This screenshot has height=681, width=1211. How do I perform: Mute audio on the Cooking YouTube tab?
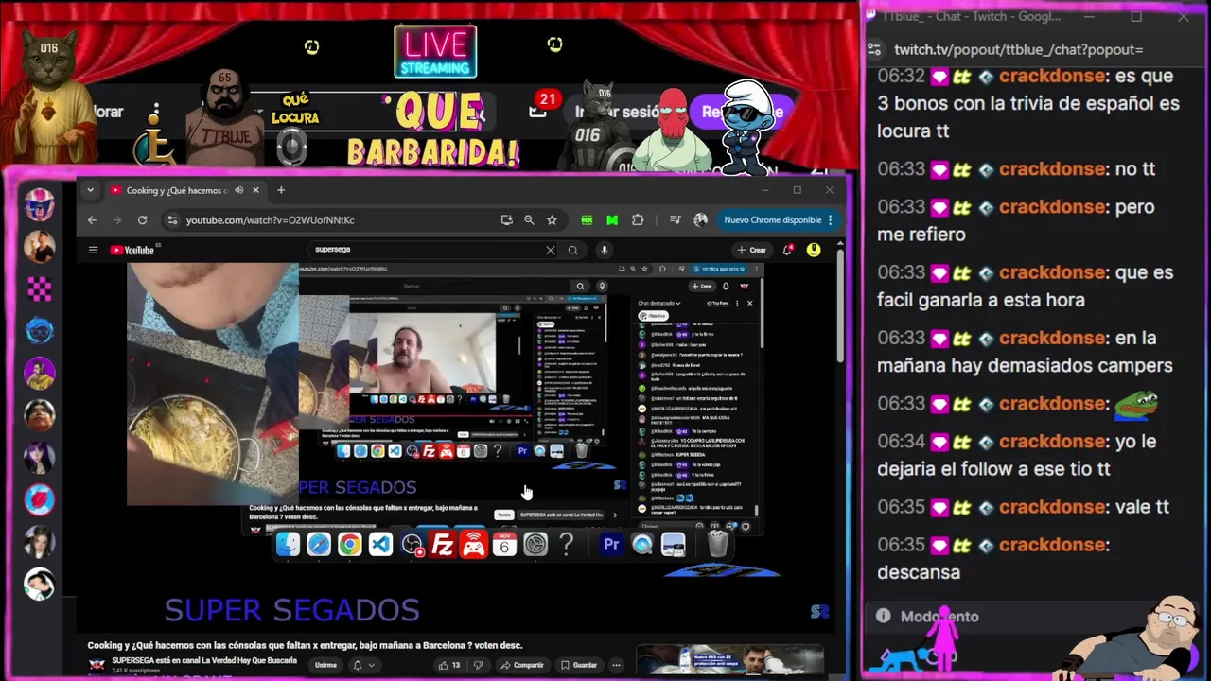pyautogui.click(x=238, y=190)
